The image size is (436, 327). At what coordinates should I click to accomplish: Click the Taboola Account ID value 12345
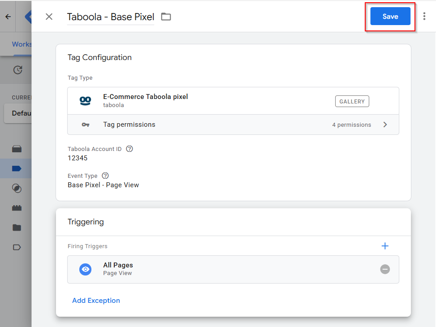click(78, 158)
